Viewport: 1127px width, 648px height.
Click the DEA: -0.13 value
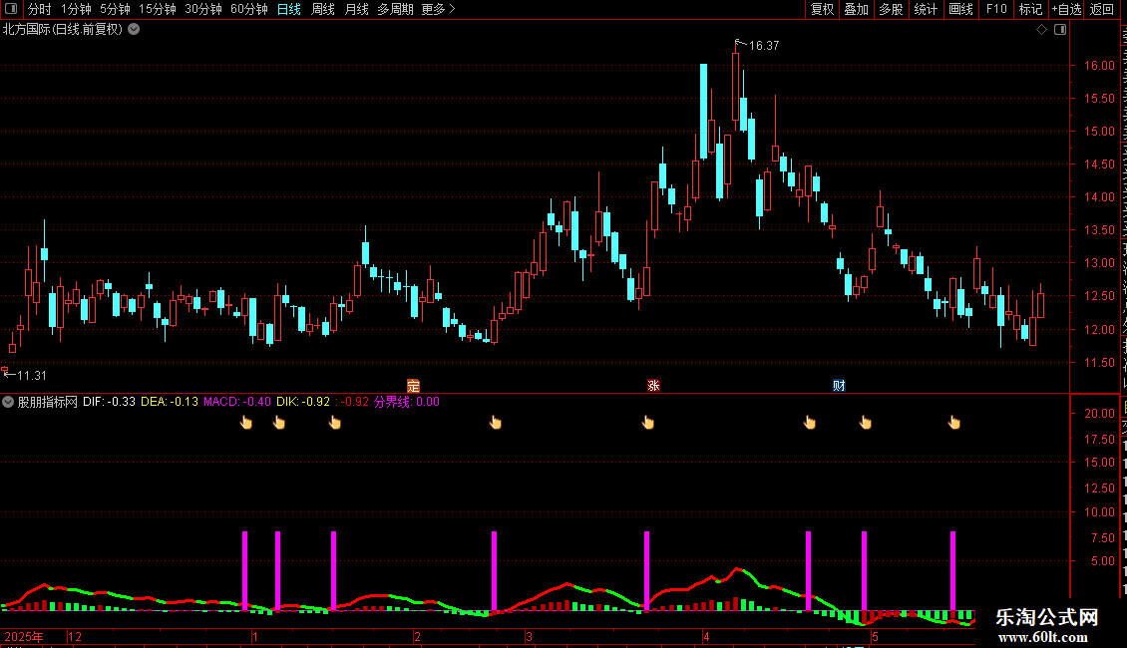tap(169, 402)
